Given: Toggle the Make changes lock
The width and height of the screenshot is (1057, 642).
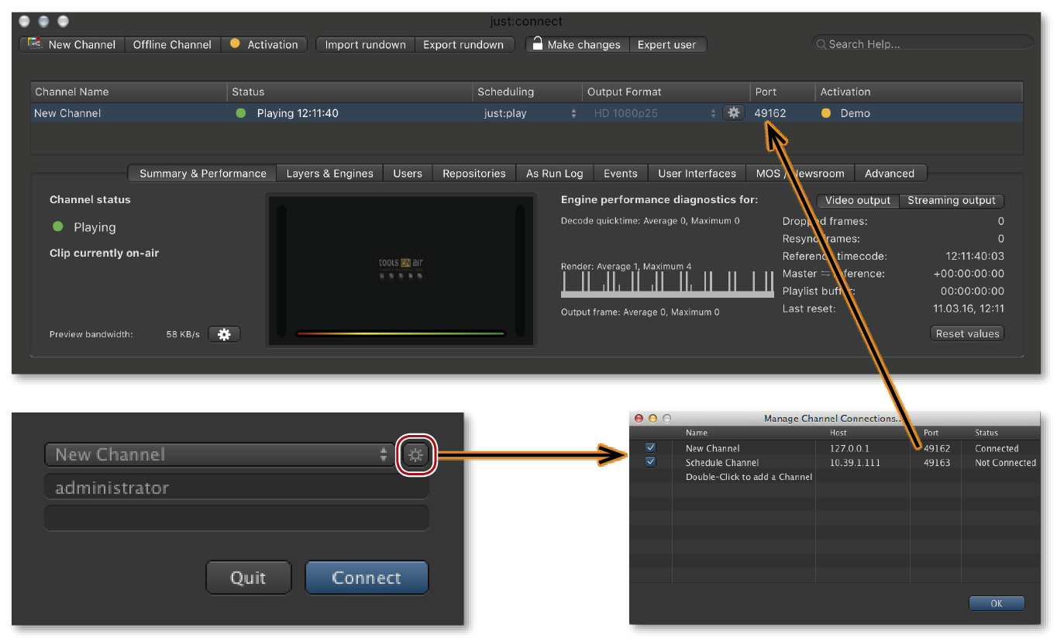Looking at the screenshot, I should pyautogui.click(x=577, y=44).
